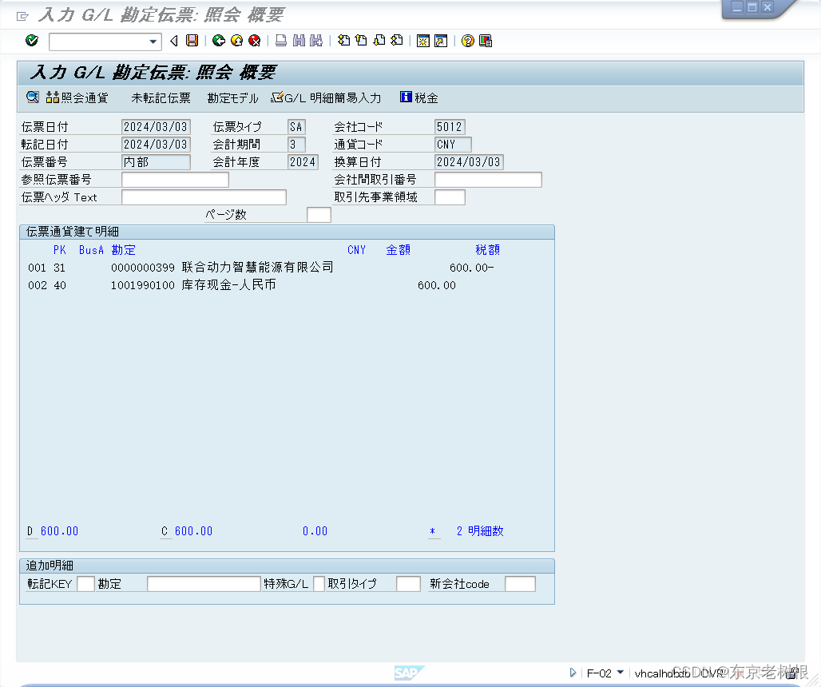Viewport: 821px width, 687px height.
Task: Click the 税金 tax button
Action: coord(422,97)
